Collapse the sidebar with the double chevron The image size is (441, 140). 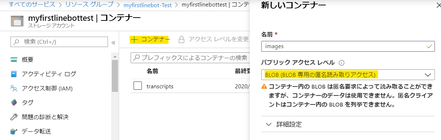click(113, 42)
